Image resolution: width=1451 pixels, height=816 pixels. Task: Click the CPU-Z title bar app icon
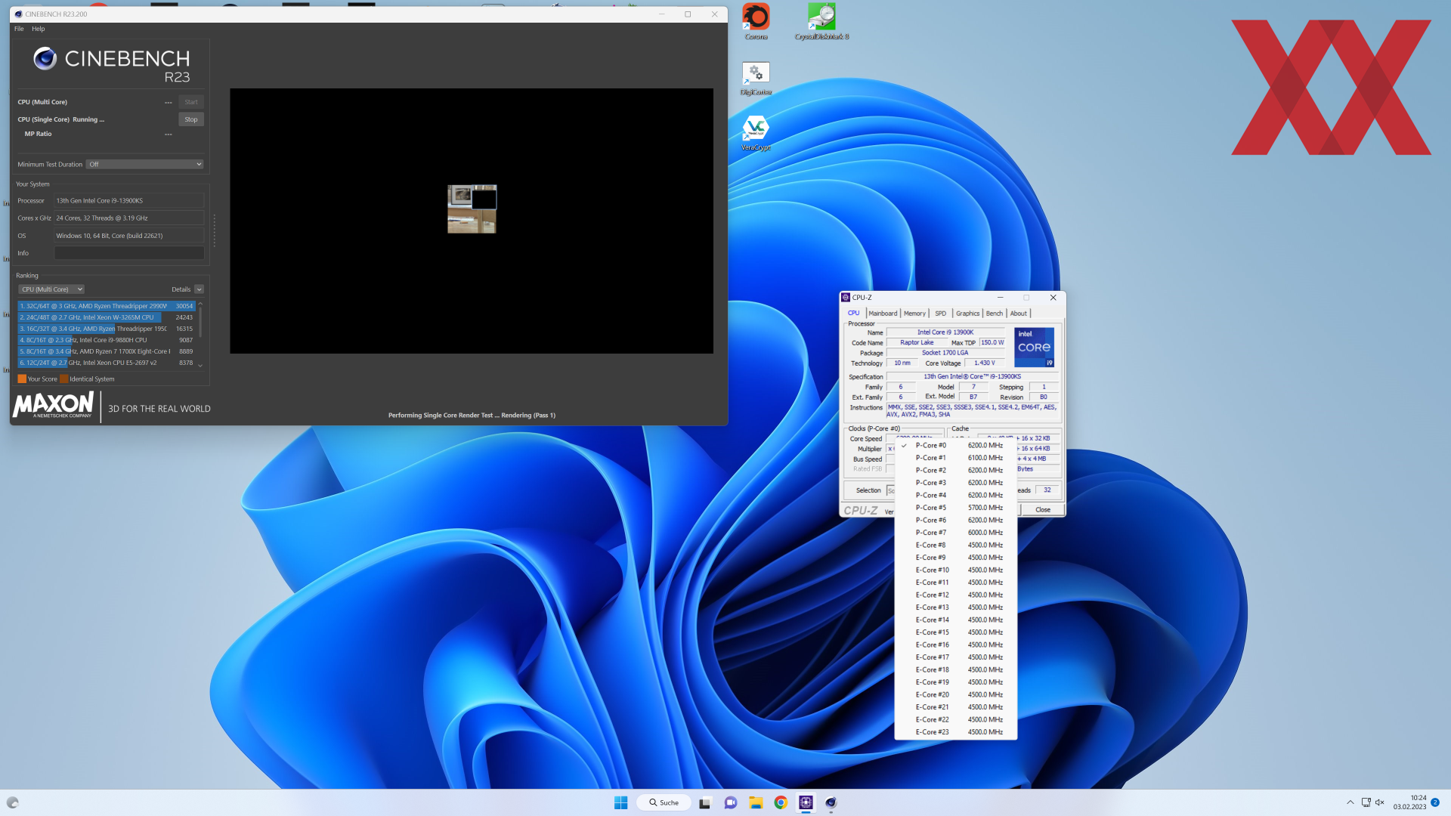846,298
